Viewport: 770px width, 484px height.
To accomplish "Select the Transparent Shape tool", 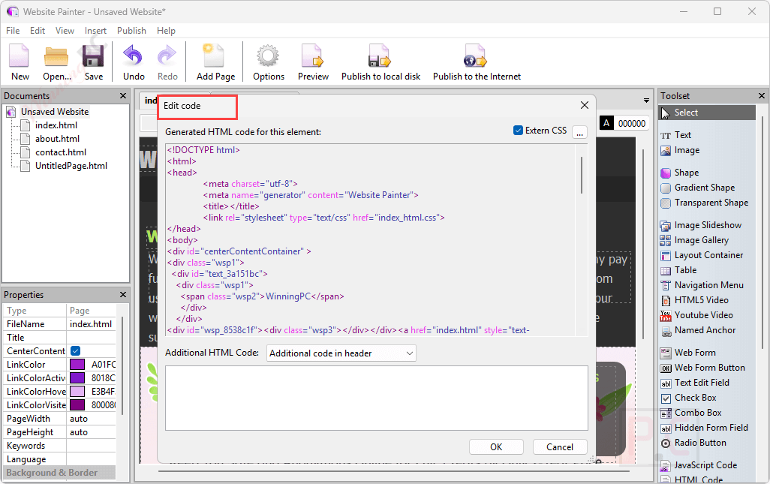I will click(705, 203).
